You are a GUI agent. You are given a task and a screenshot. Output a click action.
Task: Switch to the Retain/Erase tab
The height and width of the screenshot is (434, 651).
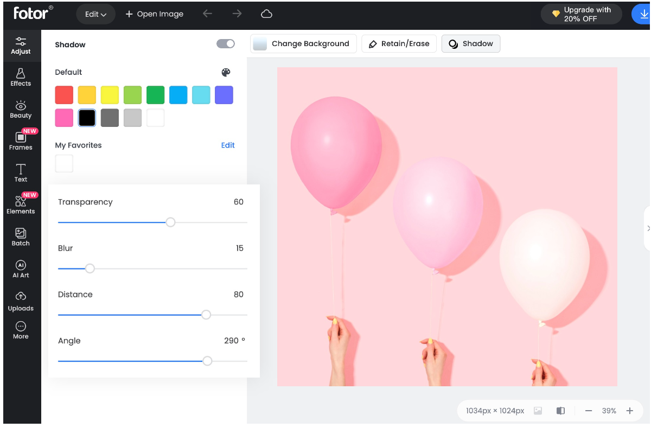pyautogui.click(x=399, y=44)
